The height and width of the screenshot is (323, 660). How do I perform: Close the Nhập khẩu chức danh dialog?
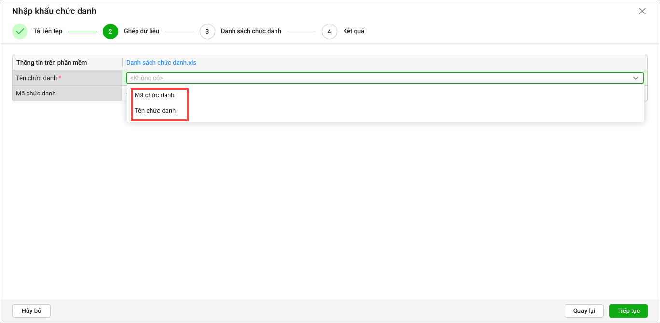click(642, 11)
